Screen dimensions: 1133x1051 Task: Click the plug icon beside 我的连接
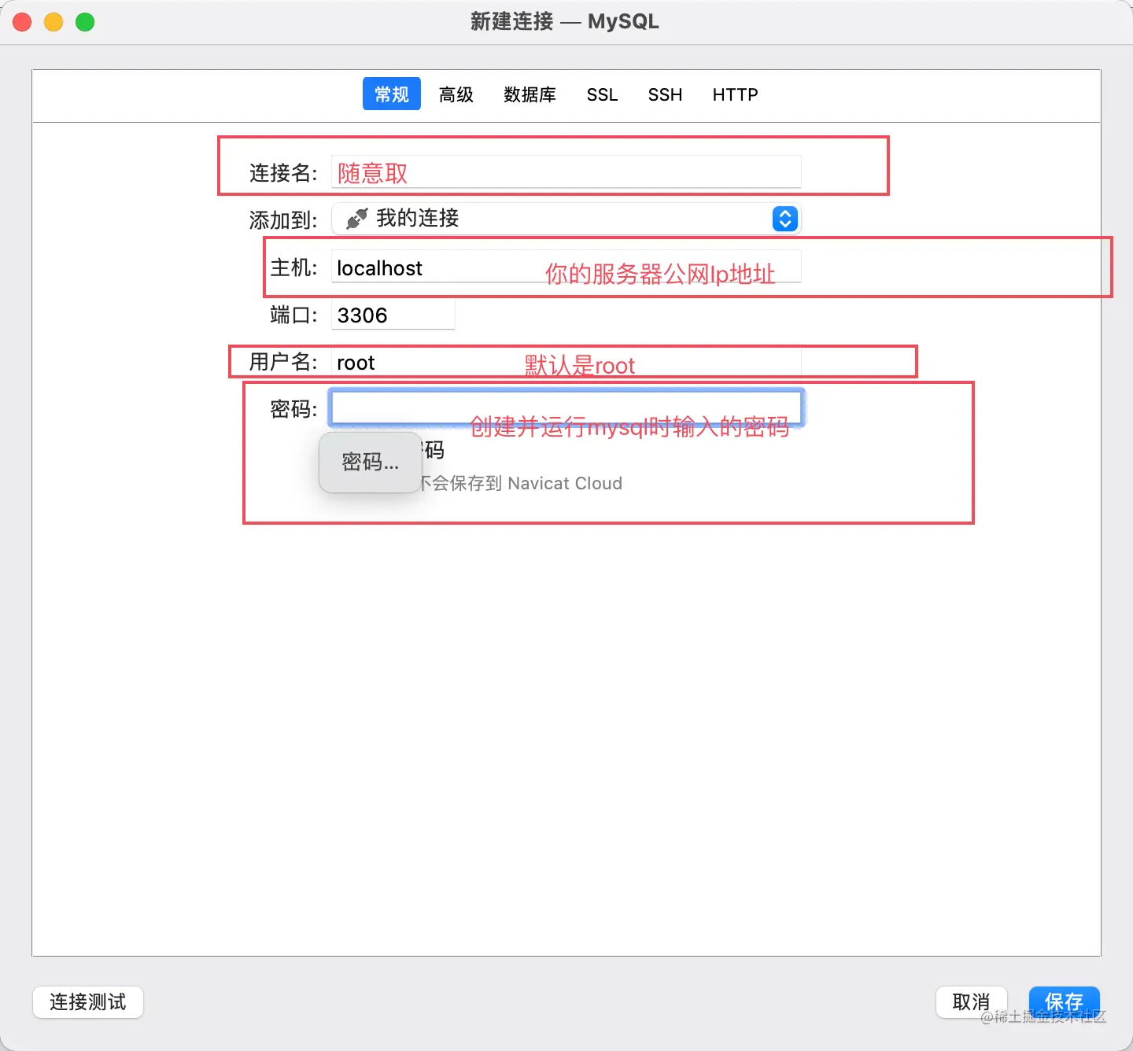pyautogui.click(x=357, y=219)
